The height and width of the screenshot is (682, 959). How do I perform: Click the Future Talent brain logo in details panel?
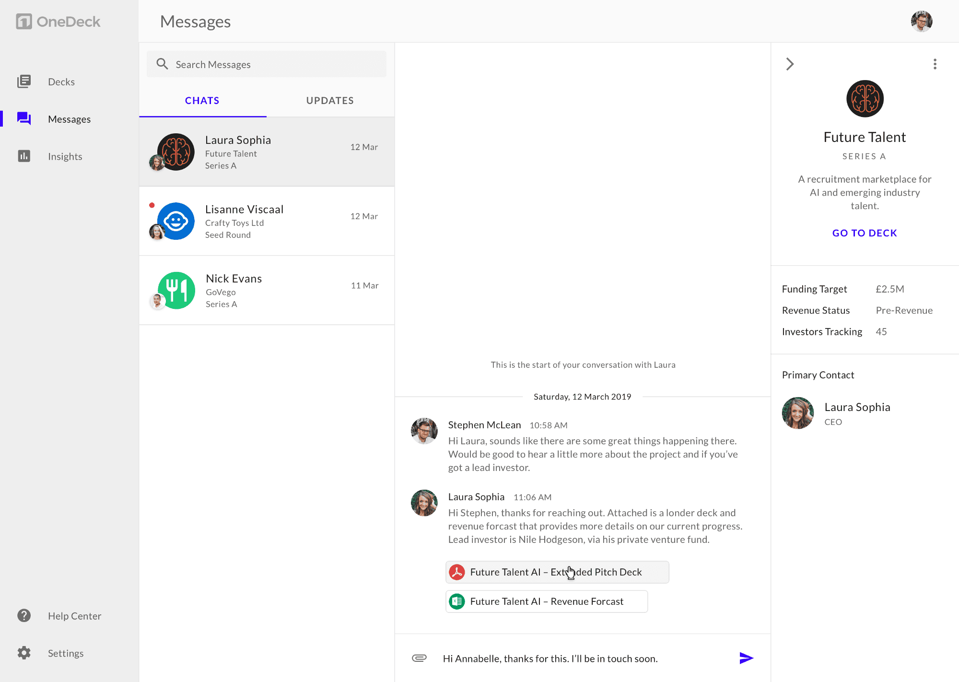(x=865, y=99)
